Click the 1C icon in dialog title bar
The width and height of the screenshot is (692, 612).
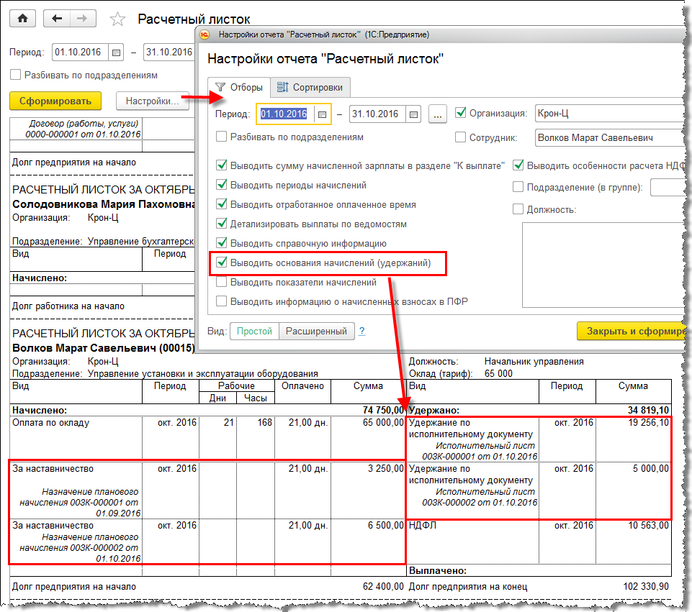(205, 35)
